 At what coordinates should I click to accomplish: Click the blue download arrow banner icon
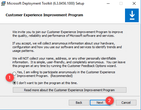pos(132,15)
